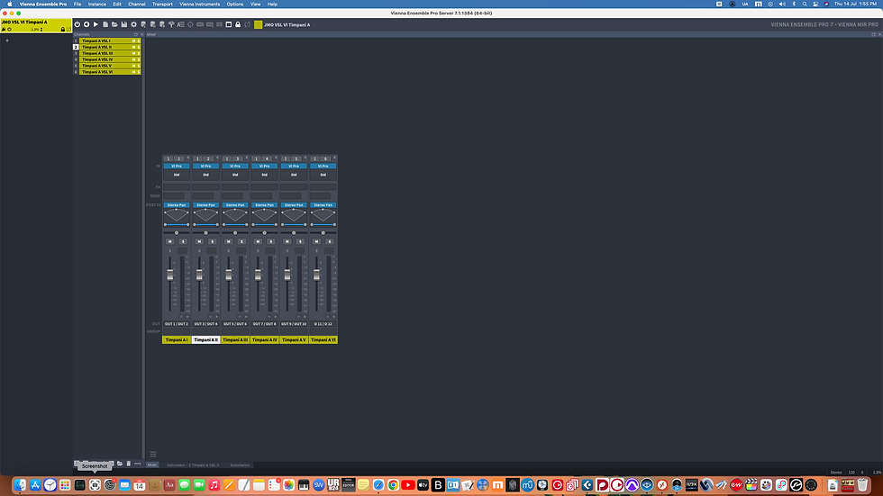The width and height of the screenshot is (883, 496).
Task: Select the Timpani A II strip label
Action: pos(205,339)
